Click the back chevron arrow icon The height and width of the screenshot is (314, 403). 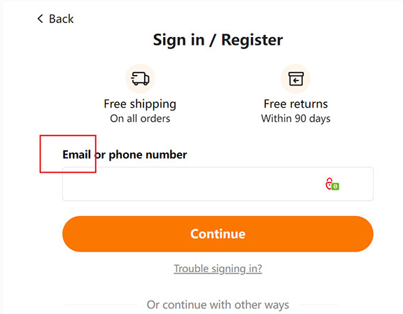click(x=40, y=18)
